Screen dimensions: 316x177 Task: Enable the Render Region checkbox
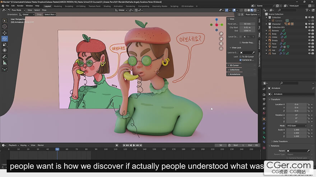241,43
